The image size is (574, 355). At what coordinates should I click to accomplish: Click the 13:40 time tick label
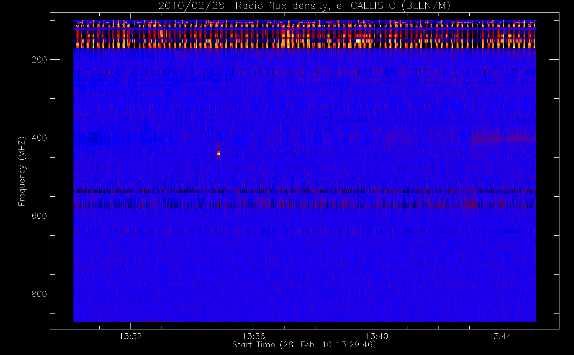click(377, 336)
